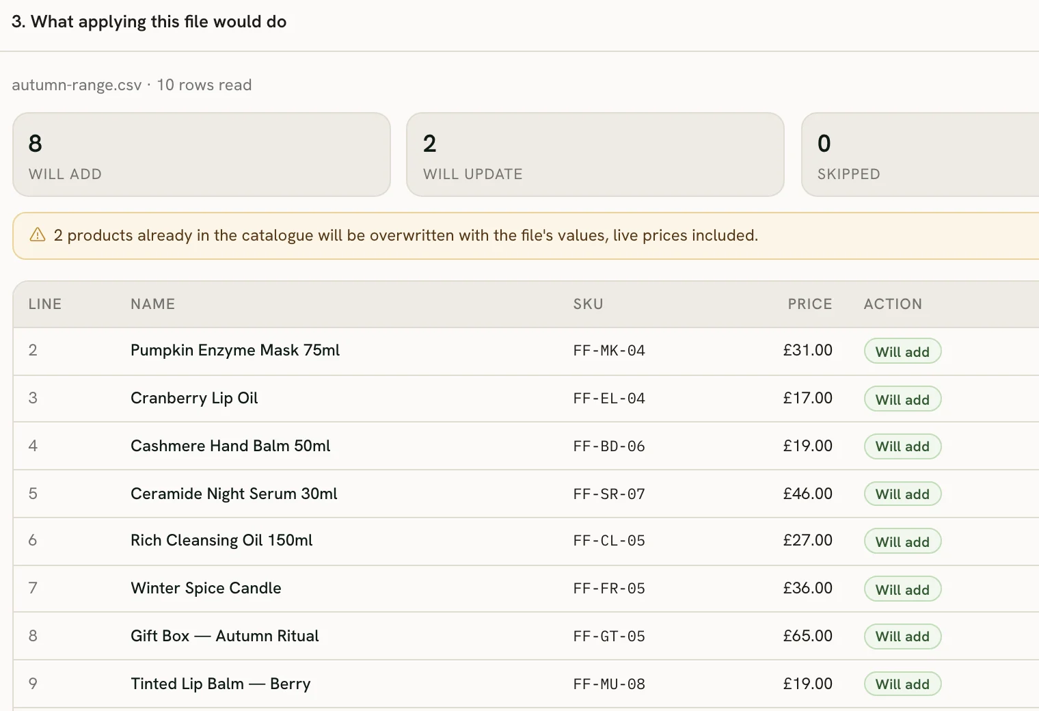
Task: Select Ceramide Night Serum 30ml name
Action: (234, 494)
